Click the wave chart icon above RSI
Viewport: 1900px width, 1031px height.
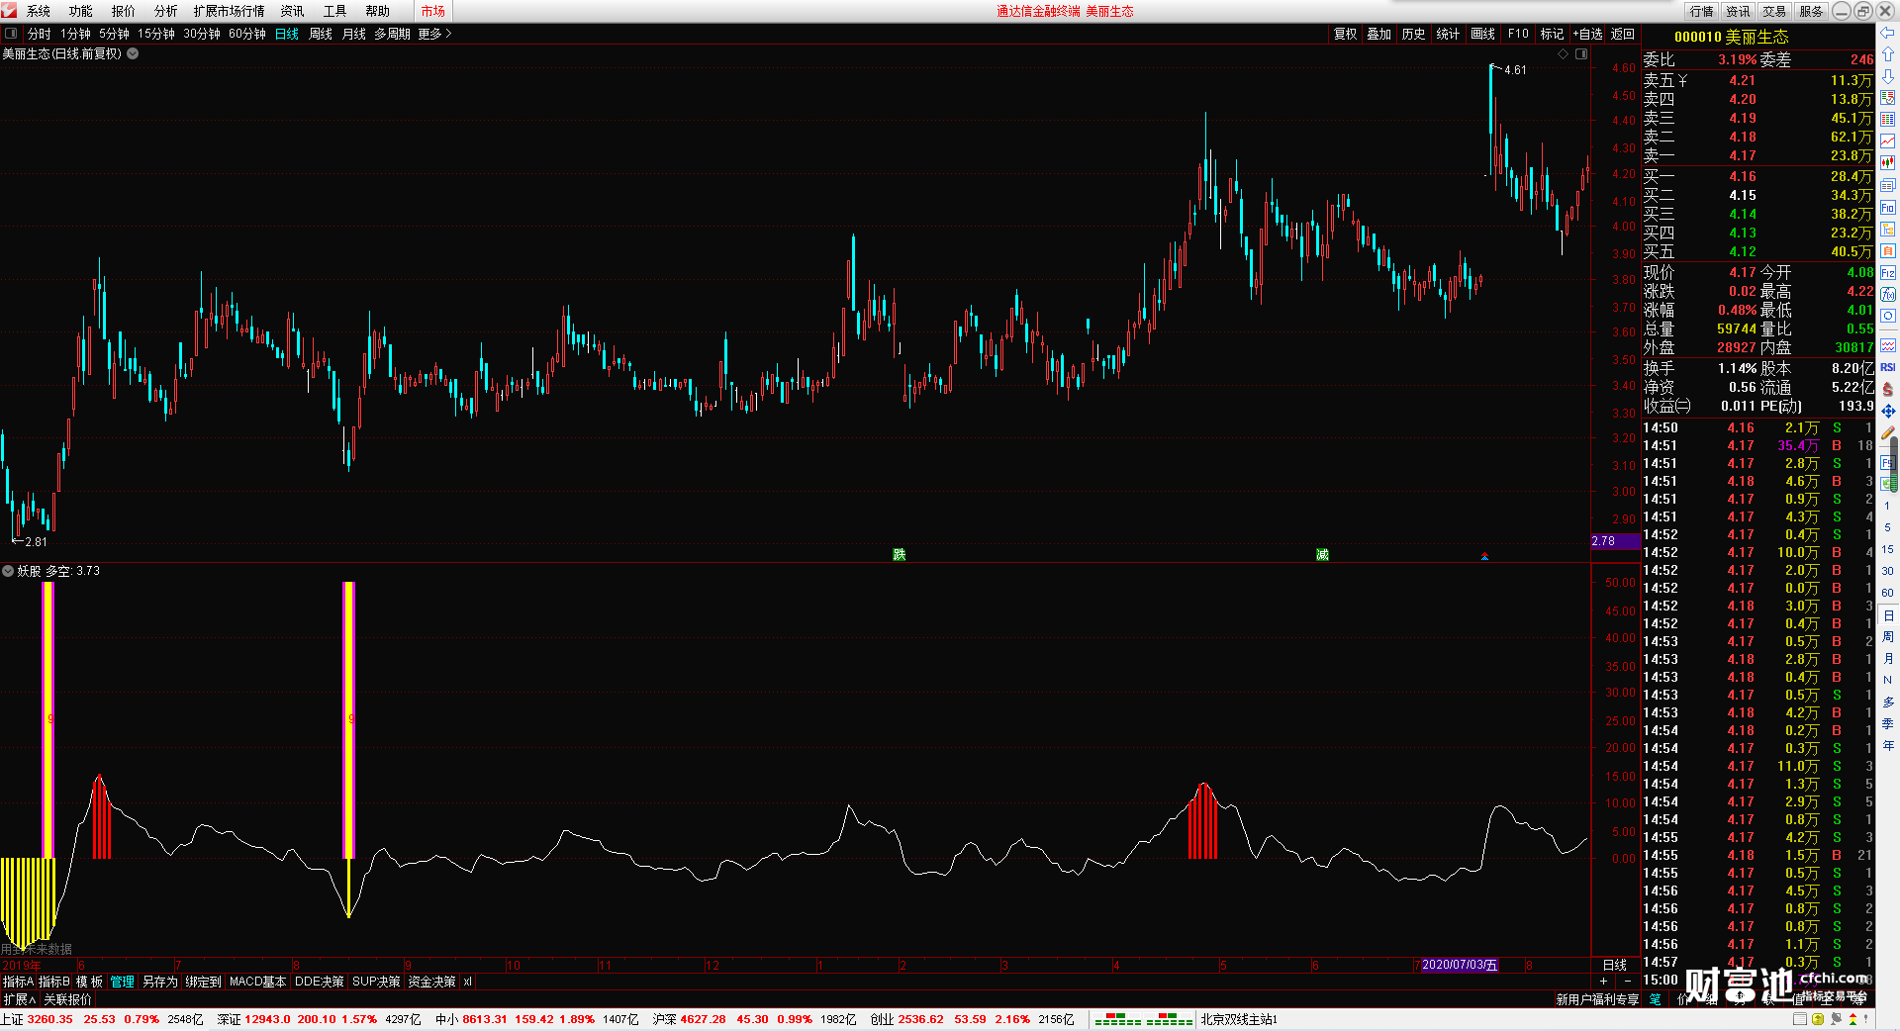[1888, 345]
